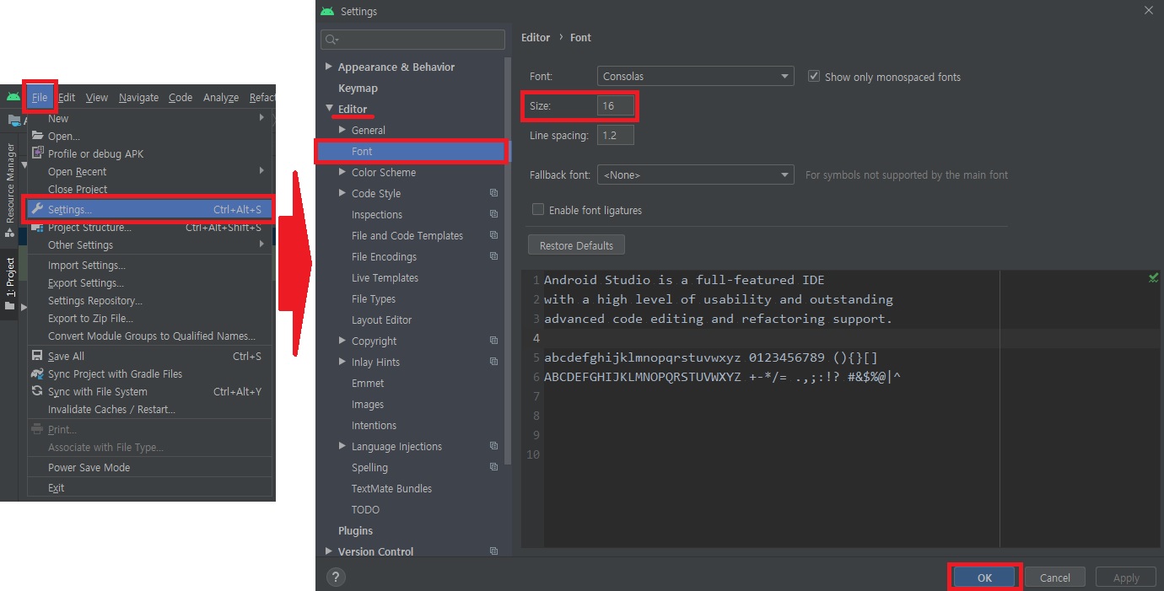Enable font ligatures checkbox
The image size is (1164, 591).
(537, 209)
